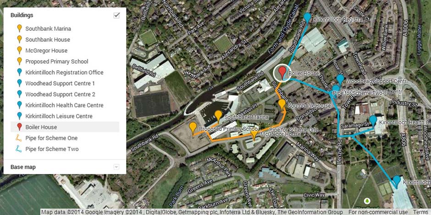The width and height of the screenshot is (431, 215).
Task: Expand the Base map dropdown arrow
Action: (x=116, y=167)
